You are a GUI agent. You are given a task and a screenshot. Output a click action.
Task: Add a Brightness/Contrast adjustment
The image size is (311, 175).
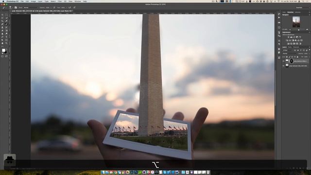[289, 37]
